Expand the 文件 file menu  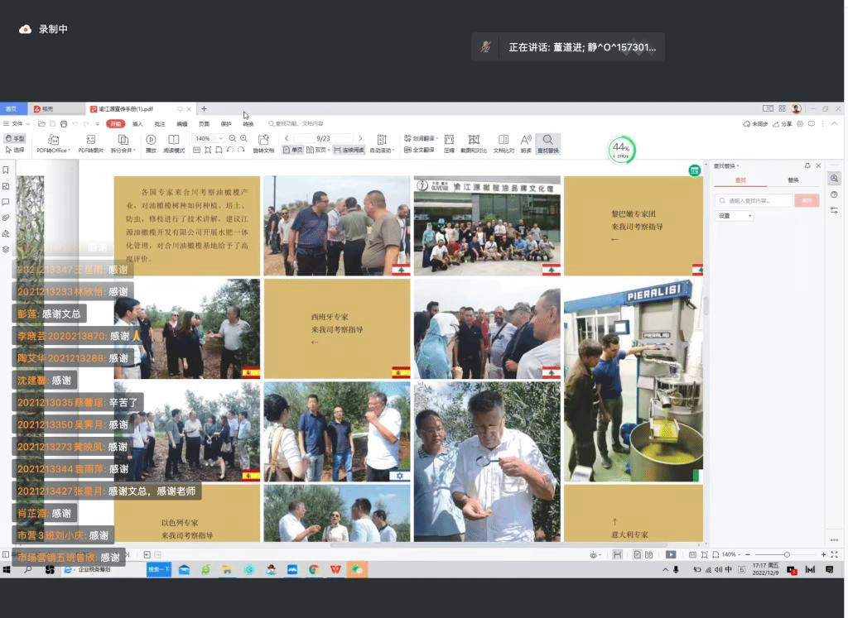pos(18,124)
